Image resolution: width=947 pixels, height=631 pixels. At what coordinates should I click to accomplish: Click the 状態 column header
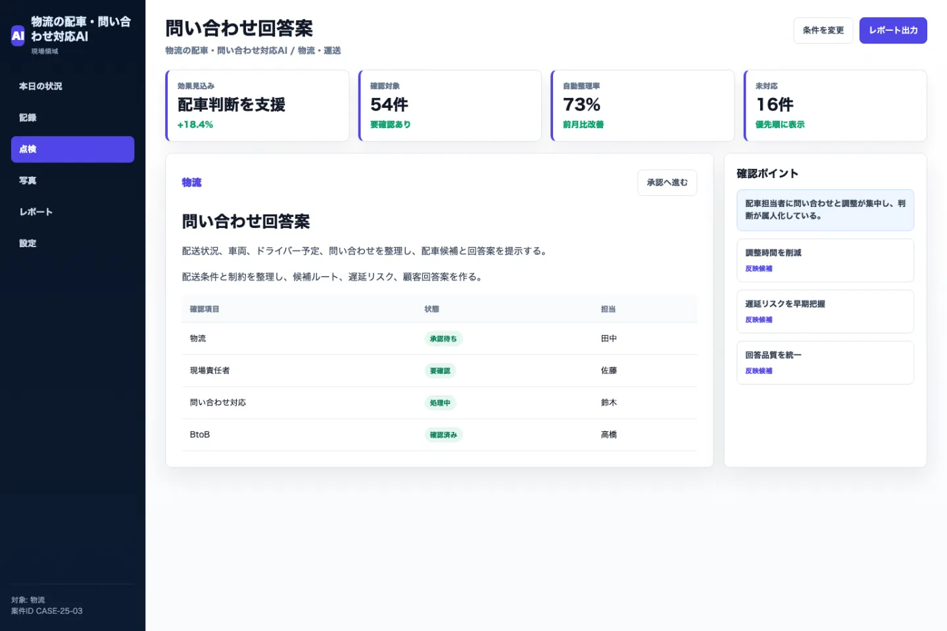pyautogui.click(x=431, y=309)
